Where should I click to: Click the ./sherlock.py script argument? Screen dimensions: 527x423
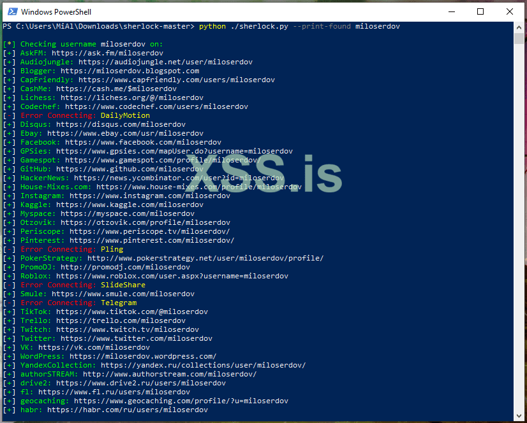[259, 26]
